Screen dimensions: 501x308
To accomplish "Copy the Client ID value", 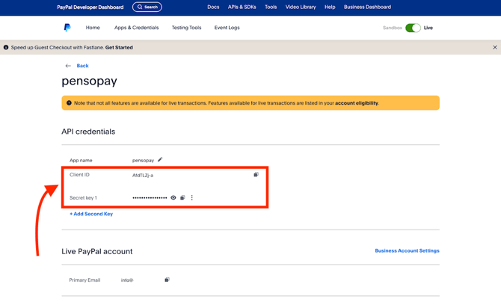I will (x=256, y=174).
